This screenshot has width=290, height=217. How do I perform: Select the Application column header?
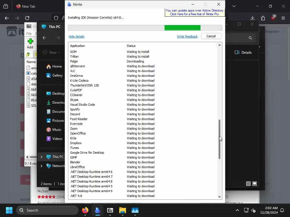[77, 46]
